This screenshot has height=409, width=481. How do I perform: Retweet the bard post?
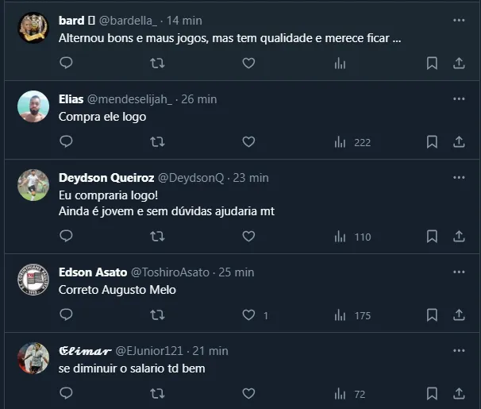click(x=157, y=63)
